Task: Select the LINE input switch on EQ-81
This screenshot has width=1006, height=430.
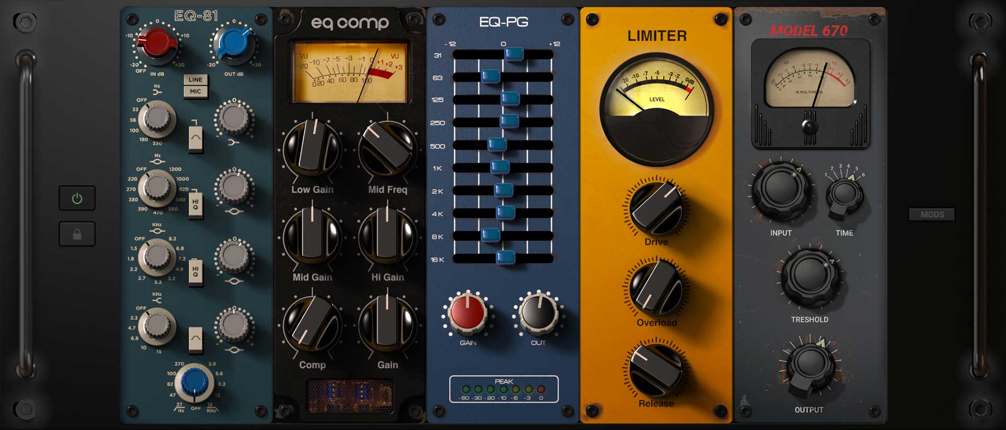Action: [x=195, y=80]
